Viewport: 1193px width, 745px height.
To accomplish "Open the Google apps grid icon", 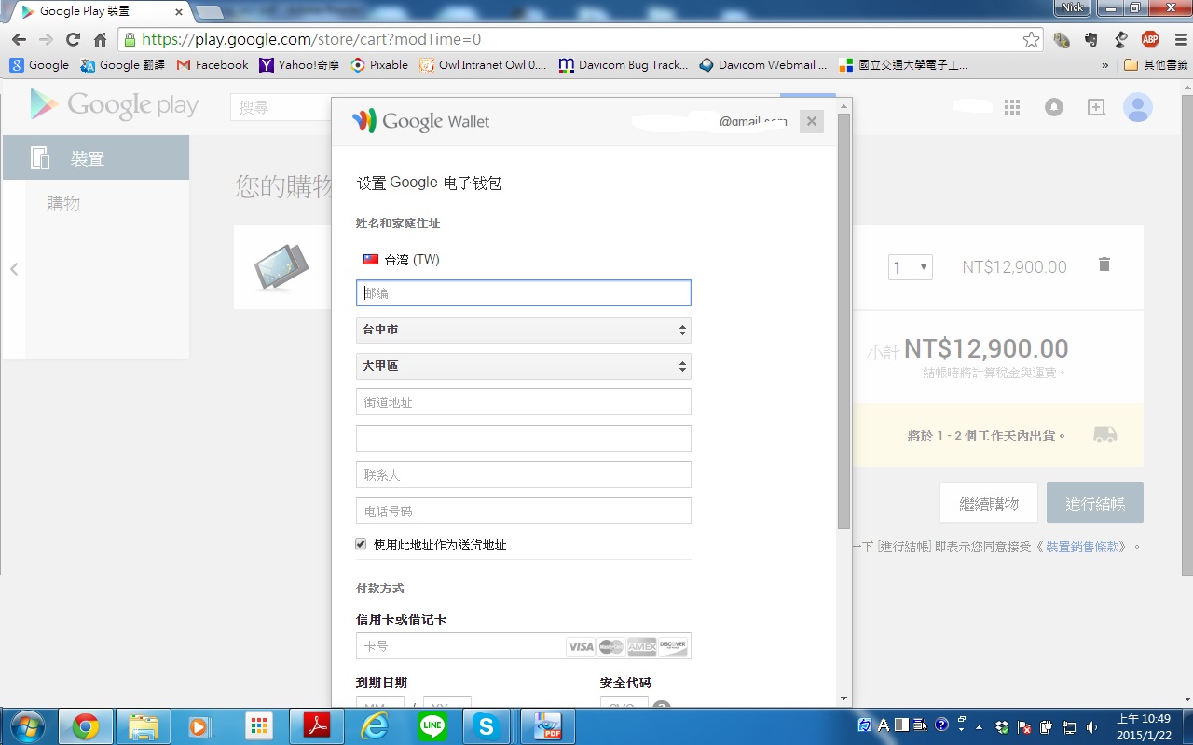I will pyautogui.click(x=1012, y=107).
